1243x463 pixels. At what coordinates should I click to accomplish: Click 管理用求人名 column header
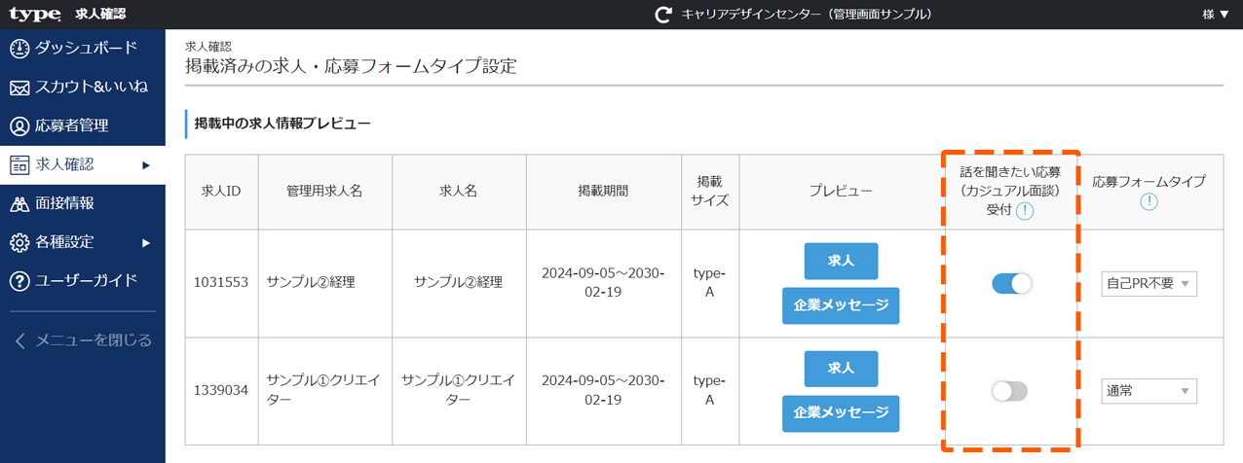coord(324,192)
